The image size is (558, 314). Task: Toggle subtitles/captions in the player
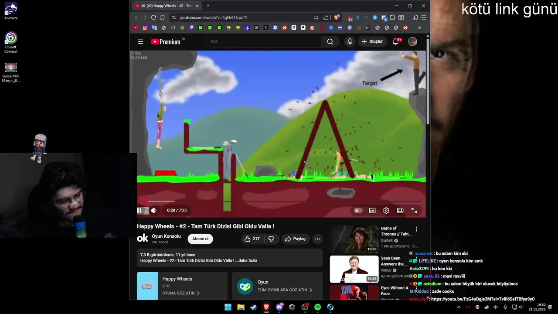pyautogui.click(x=372, y=211)
